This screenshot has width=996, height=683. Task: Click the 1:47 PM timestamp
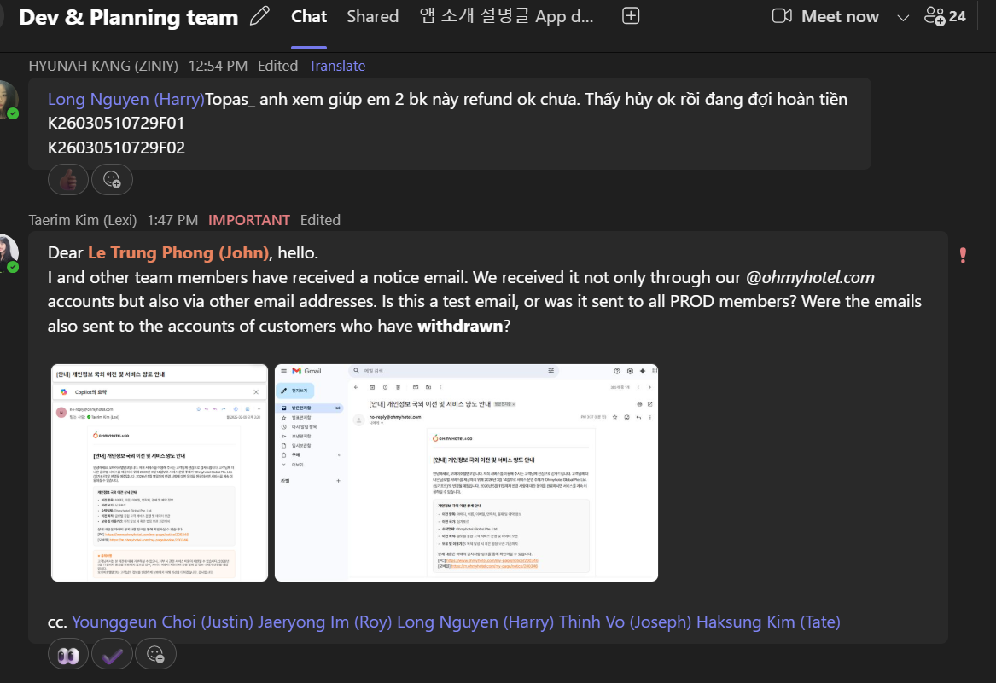coord(172,220)
